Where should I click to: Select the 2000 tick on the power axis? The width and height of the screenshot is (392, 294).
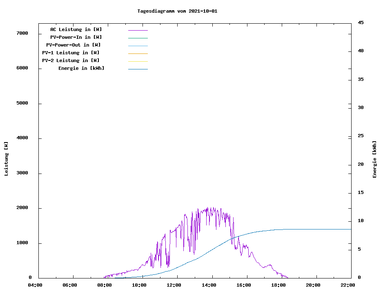tap(22, 208)
